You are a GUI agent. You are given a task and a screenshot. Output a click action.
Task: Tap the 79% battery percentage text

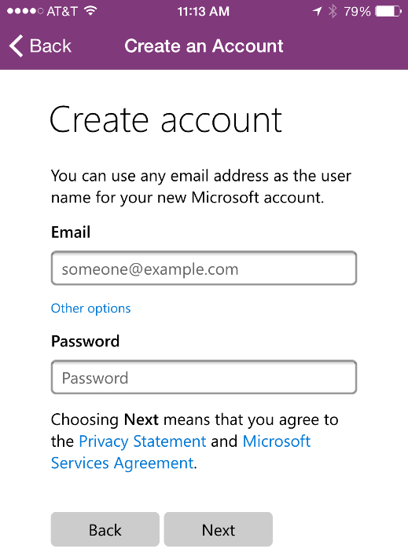357,11
